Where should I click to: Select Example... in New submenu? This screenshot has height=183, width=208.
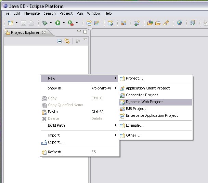click(155, 125)
